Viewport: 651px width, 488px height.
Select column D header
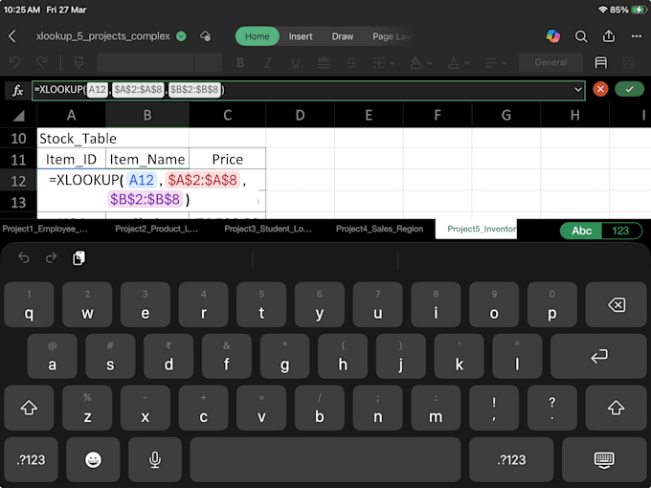tap(300, 115)
